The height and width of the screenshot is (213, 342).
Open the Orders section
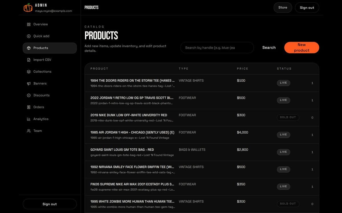coord(50,107)
